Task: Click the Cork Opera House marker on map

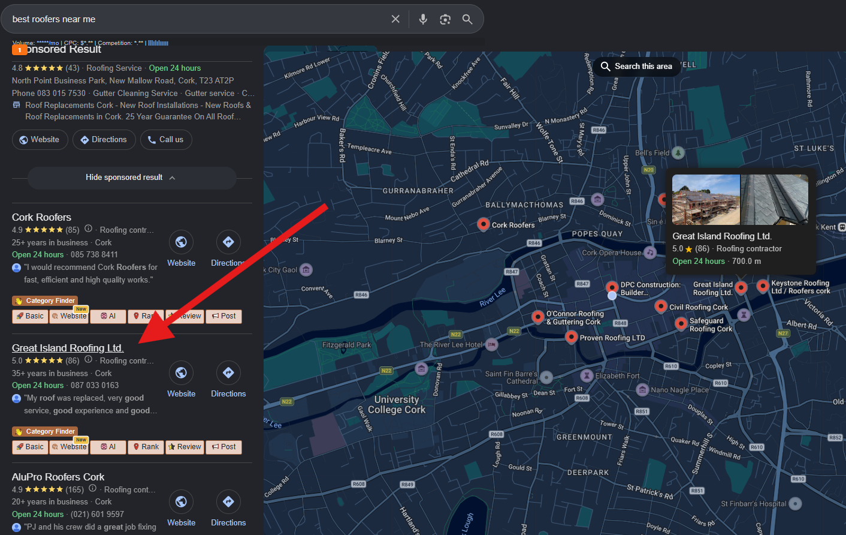Action: coord(650,253)
